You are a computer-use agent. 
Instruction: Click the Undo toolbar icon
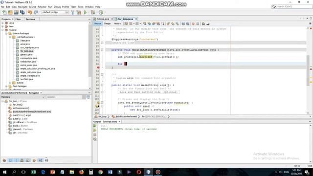30,12
